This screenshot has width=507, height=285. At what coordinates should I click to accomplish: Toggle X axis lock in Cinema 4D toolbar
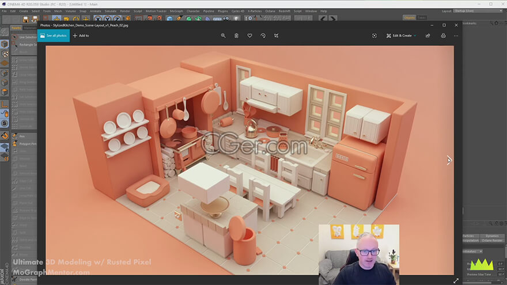coord(98,19)
